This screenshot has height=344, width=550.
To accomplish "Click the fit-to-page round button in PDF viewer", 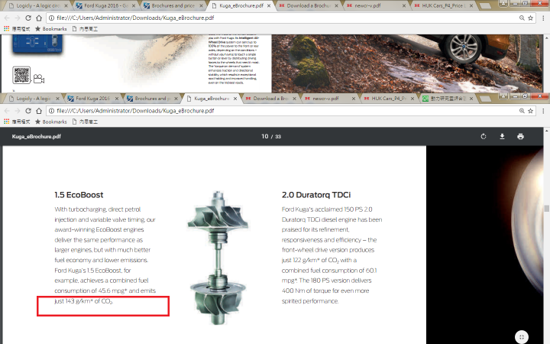I will (522, 337).
